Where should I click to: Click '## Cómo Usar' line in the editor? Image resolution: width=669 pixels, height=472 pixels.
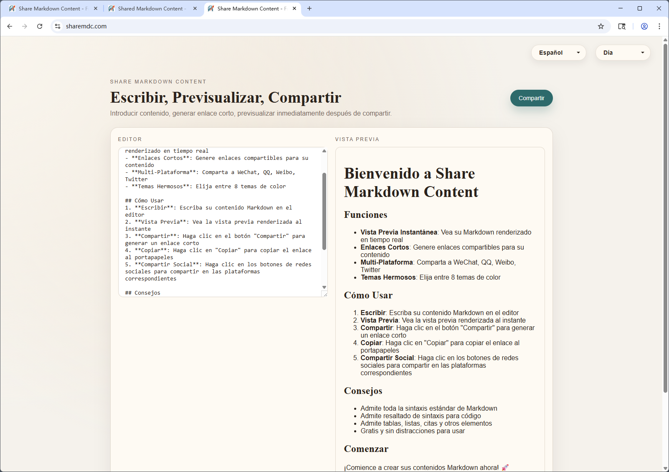pos(144,201)
